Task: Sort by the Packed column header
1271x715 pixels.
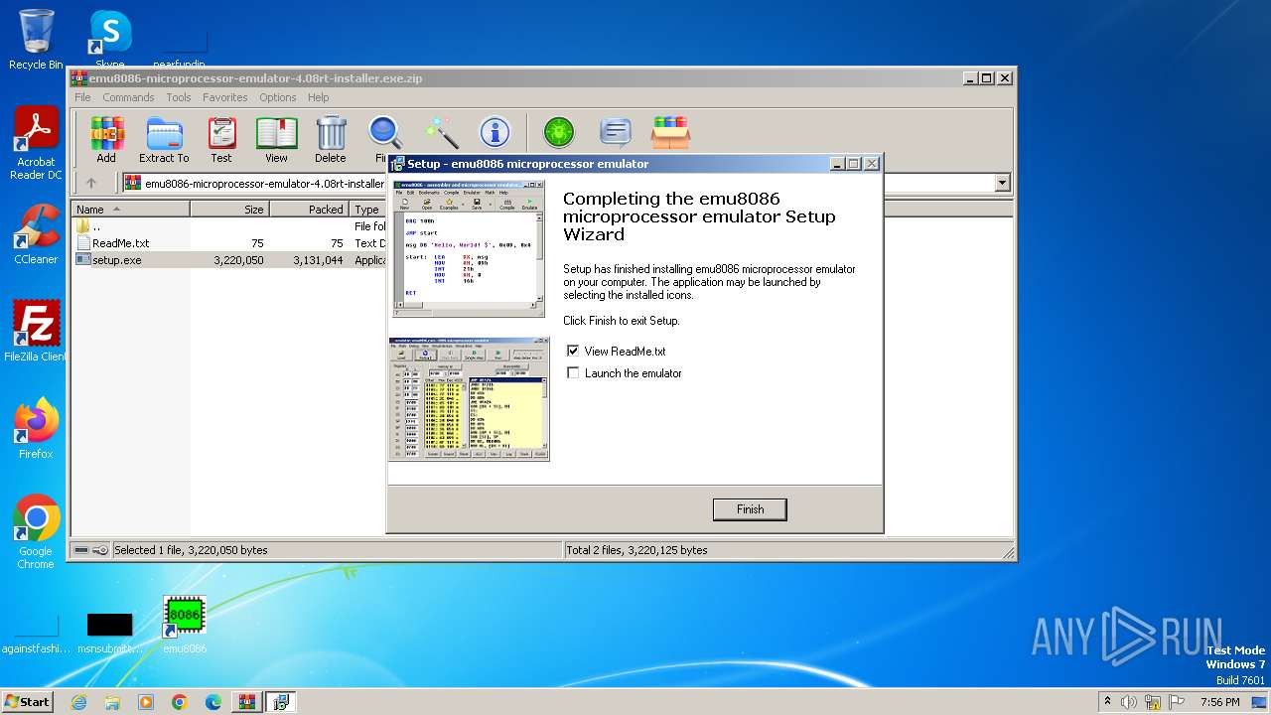Action: click(x=309, y=210)
